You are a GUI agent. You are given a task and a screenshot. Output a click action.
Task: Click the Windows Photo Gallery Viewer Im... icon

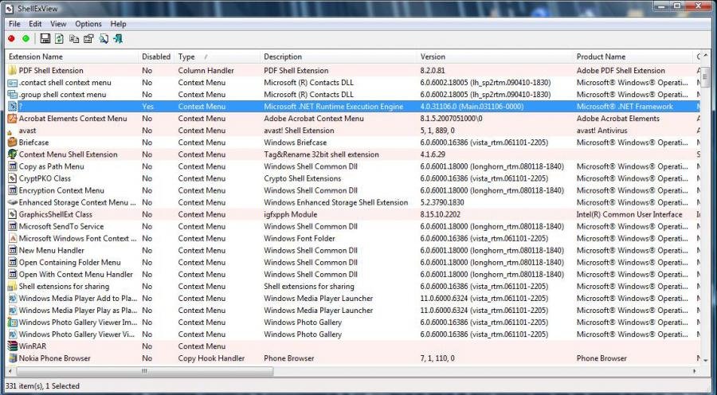(13, 322)
